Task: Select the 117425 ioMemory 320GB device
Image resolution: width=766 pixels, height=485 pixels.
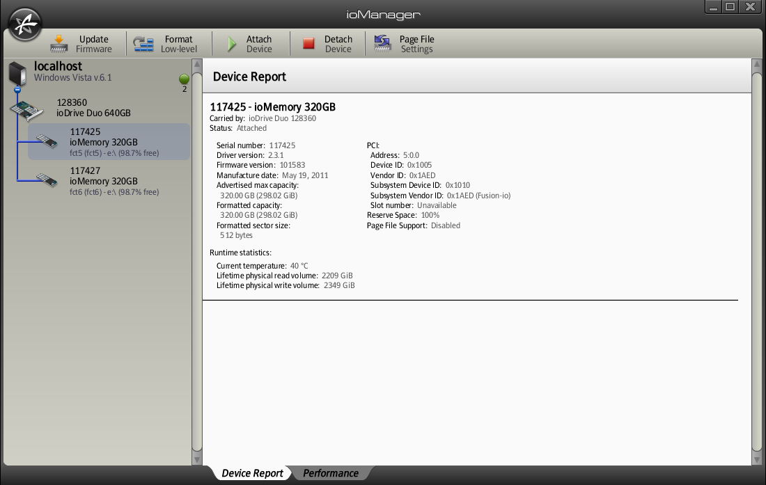Action: click(104, 142)
